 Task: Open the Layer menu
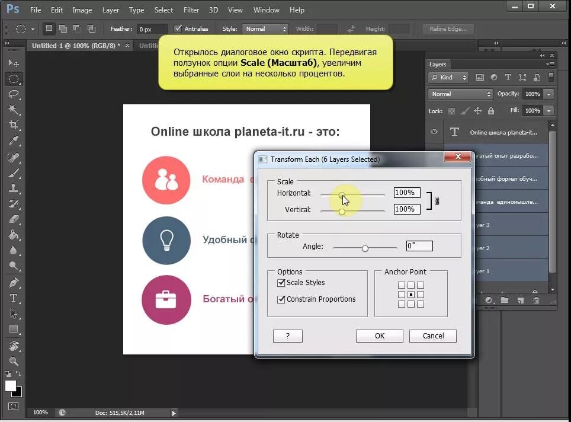point(111,10)
